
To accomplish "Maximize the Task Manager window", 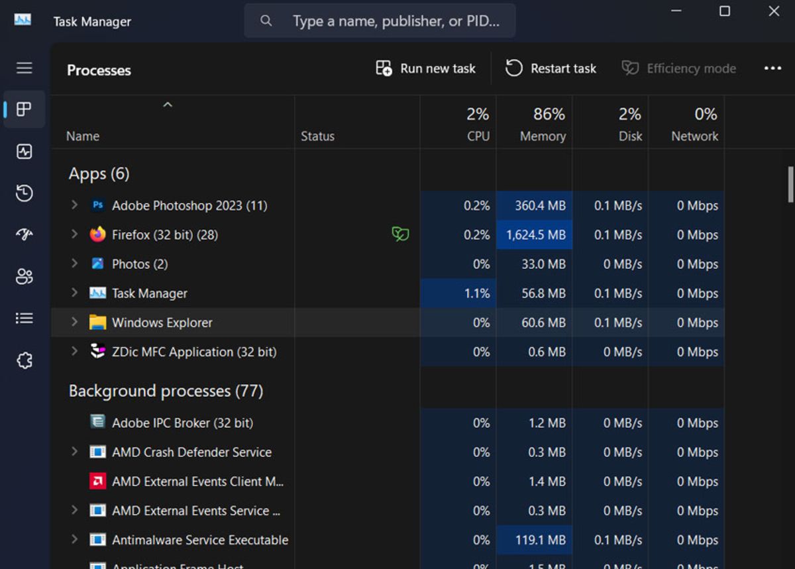I will [x=725, y=11].
